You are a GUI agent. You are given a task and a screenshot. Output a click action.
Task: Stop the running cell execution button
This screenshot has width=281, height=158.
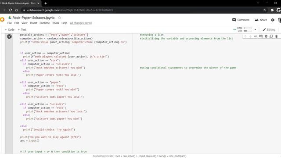coord(9,37)
